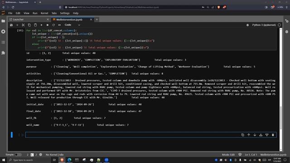
Task: Open the Edit menu
Action: (18, 13)
